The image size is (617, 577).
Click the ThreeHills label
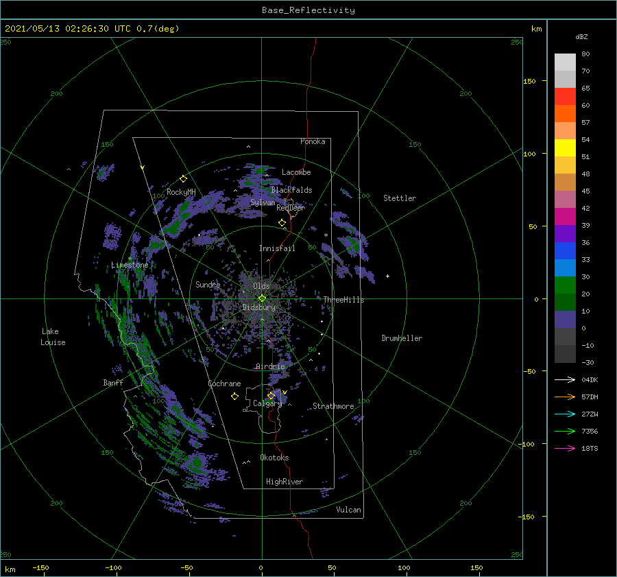[x=344, y=300]
